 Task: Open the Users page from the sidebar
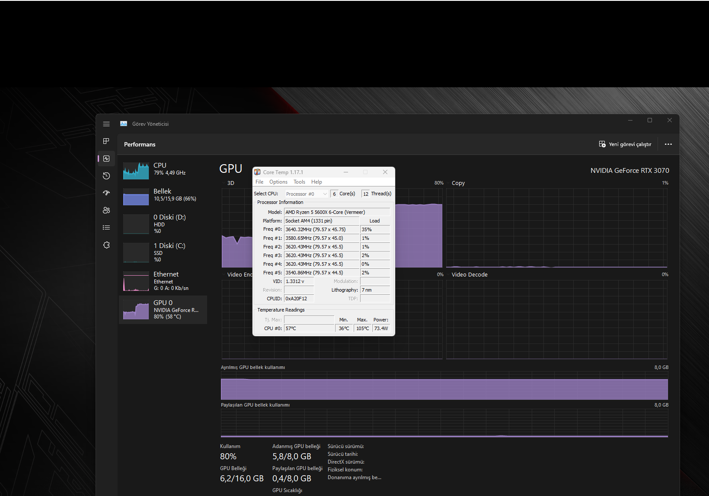pos(106,210)
